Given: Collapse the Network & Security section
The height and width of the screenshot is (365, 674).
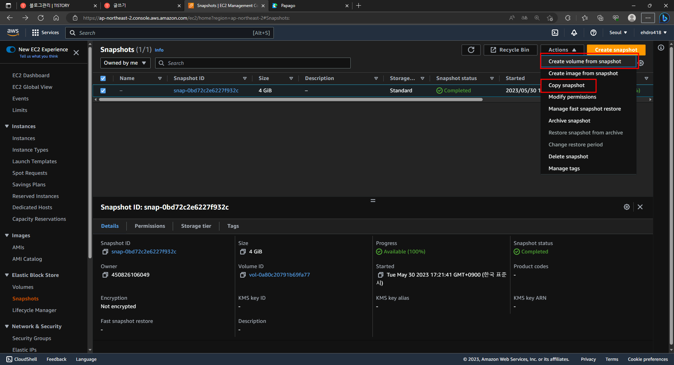Looking at the screenshot, I should 7,326.
